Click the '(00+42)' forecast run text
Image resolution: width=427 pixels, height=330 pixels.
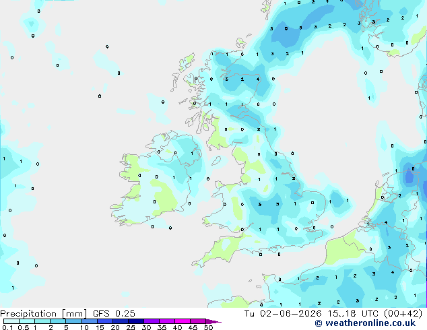coord(403,313)
